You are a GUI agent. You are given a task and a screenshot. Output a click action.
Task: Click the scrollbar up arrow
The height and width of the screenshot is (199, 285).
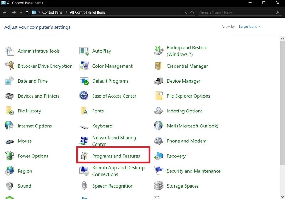[x=282, y=38]
